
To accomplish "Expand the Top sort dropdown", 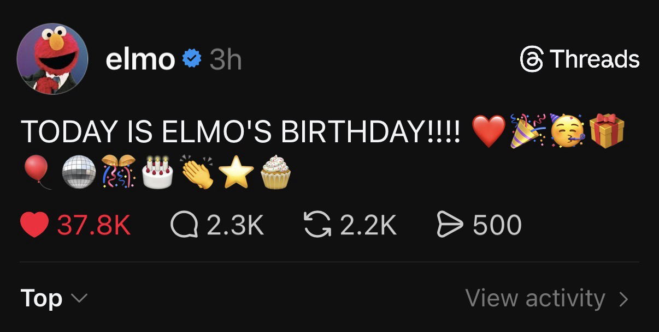I will (x=42, y=298).
